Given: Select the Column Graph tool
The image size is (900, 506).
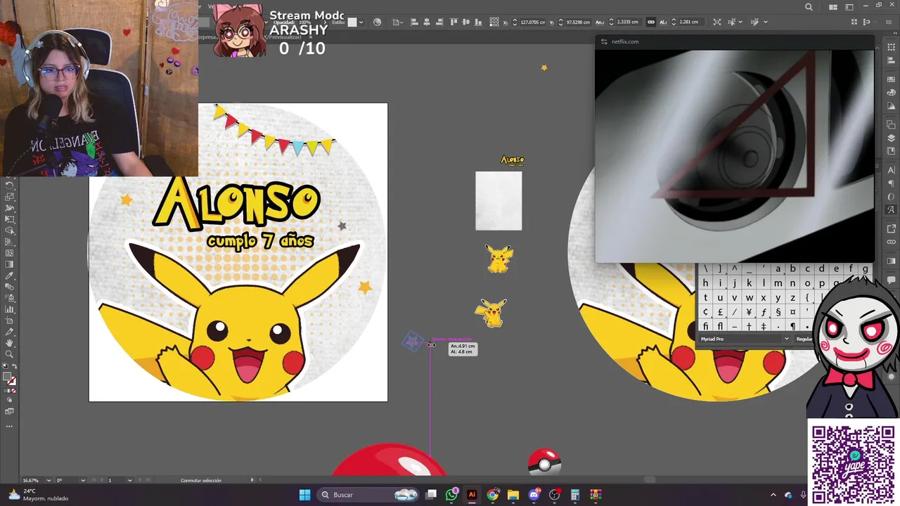Looking at the screenshot, I should [10, 310].
